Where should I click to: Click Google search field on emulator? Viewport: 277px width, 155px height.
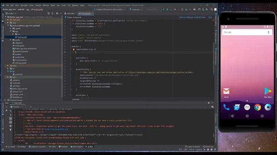pos(247,32)
